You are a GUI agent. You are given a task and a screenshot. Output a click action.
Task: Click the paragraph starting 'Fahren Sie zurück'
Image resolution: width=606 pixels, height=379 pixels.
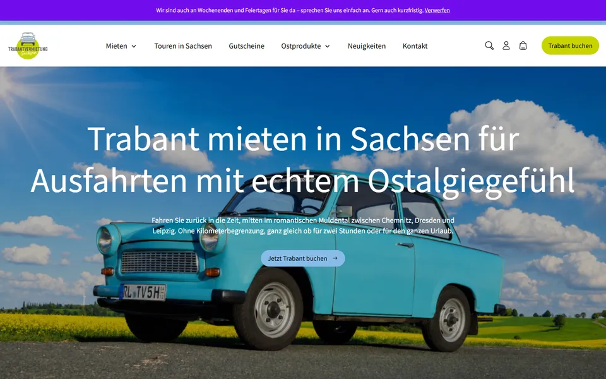point(302,226)
